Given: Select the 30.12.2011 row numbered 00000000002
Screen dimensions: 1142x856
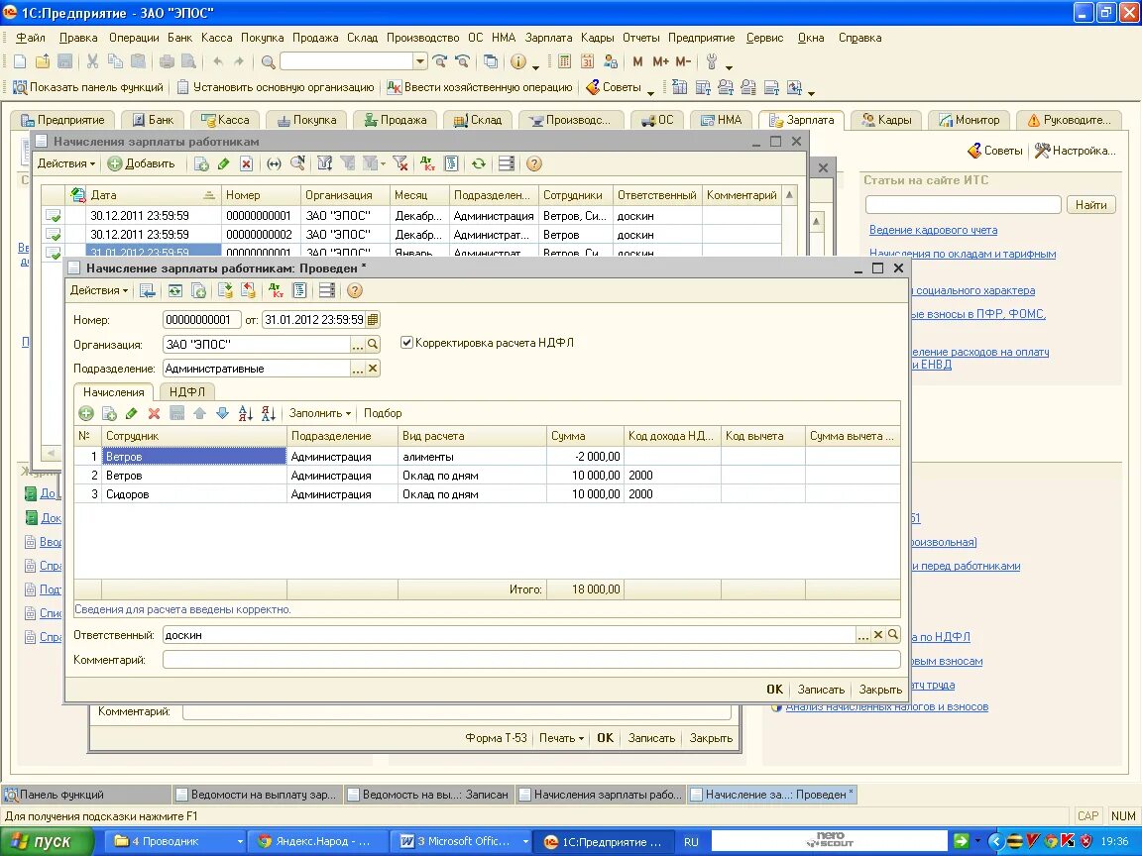Looking at the screenshot, I should pos(411,235).
